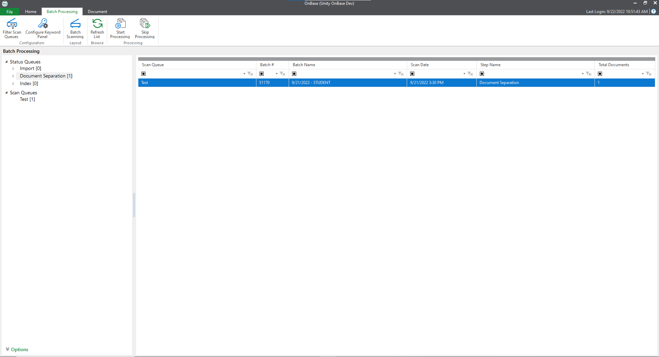659x357 pixels.
Task: Collapse the Status Queues tree node
Action: point(6,62)
